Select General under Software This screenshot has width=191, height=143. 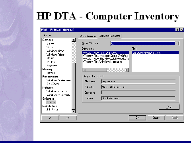coord(51,102)
